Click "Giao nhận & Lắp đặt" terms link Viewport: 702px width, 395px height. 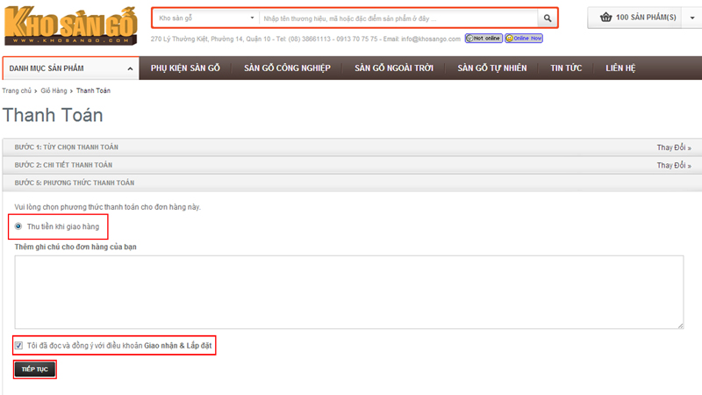click(x=178, y=345)
